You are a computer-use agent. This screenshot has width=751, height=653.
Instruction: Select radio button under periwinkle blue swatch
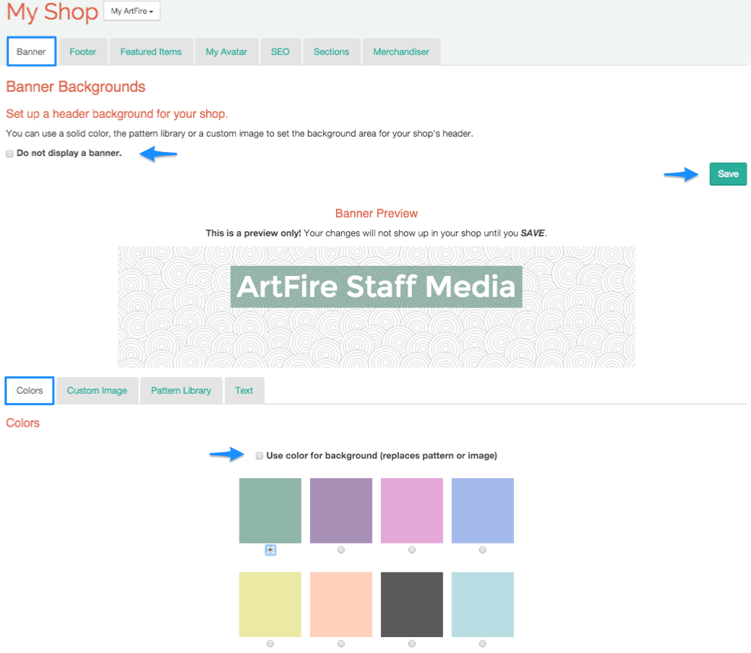[483, 550]
